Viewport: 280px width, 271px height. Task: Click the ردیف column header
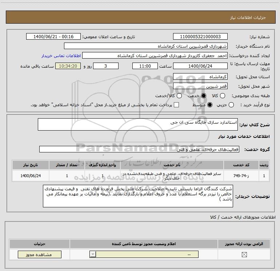[x=264, y=165]
